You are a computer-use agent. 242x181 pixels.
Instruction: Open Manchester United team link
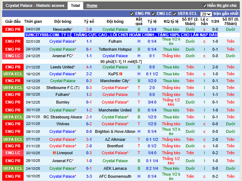click(x=115, y=110)
